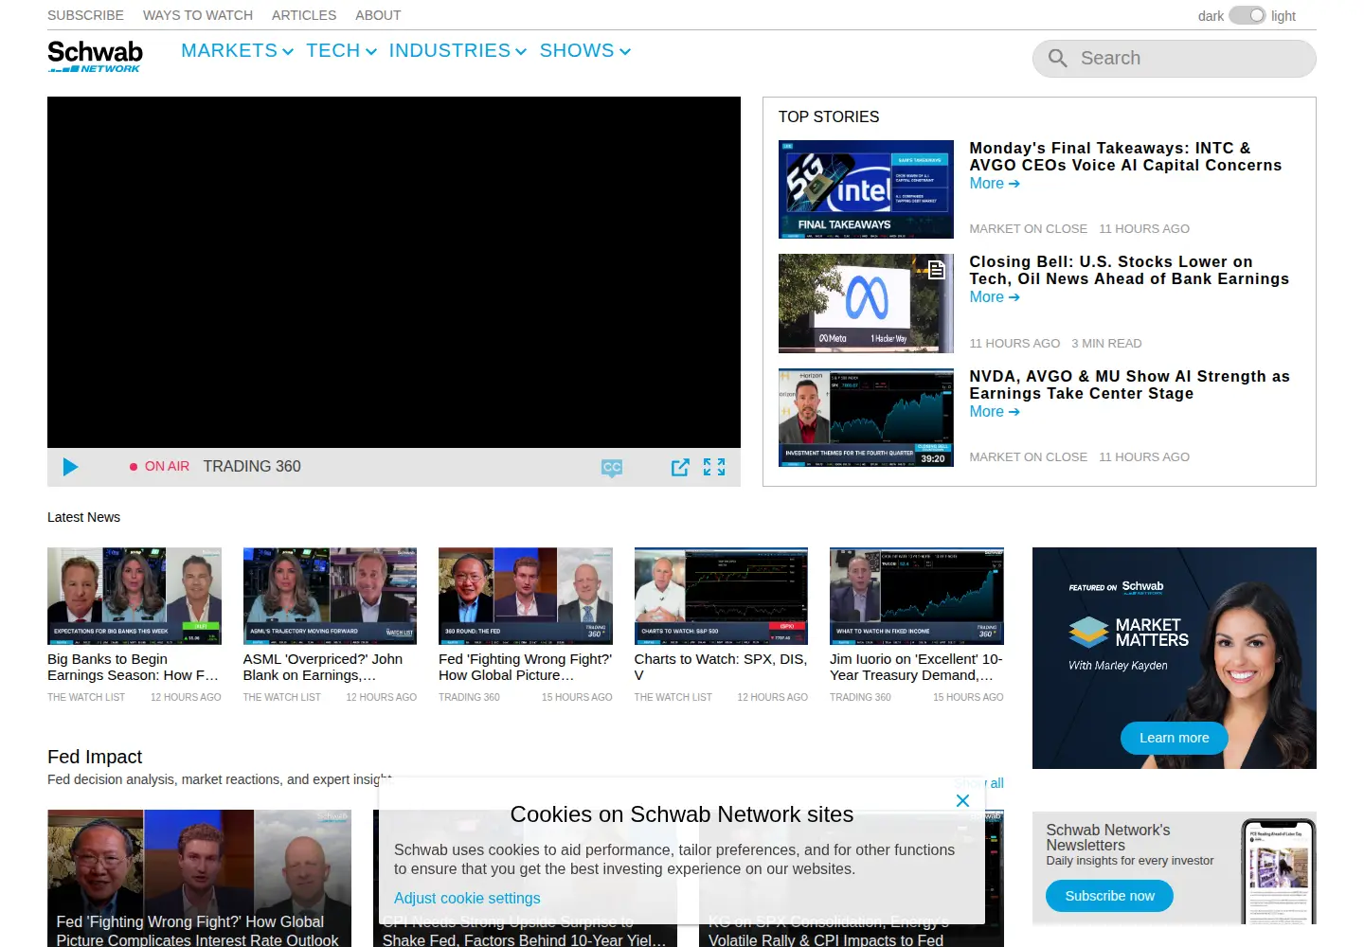
Task: Expand the Shows dropdown menu
Action: click(x=585, y=51)
